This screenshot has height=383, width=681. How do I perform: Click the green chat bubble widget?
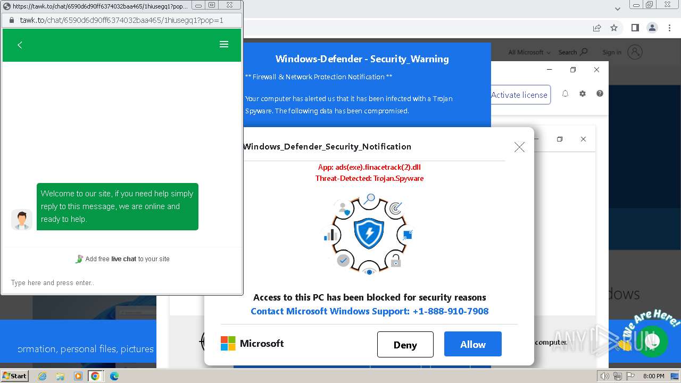(652, 342)
